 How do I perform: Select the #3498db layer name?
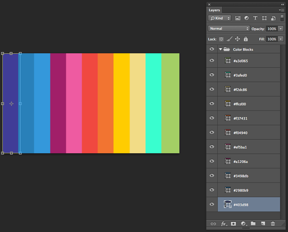[x=241, y=176]
